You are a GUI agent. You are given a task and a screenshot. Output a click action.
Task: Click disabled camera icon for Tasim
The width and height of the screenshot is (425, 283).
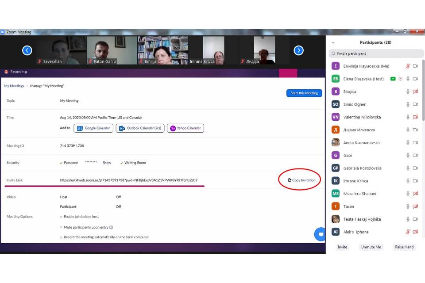click(415, 207)
